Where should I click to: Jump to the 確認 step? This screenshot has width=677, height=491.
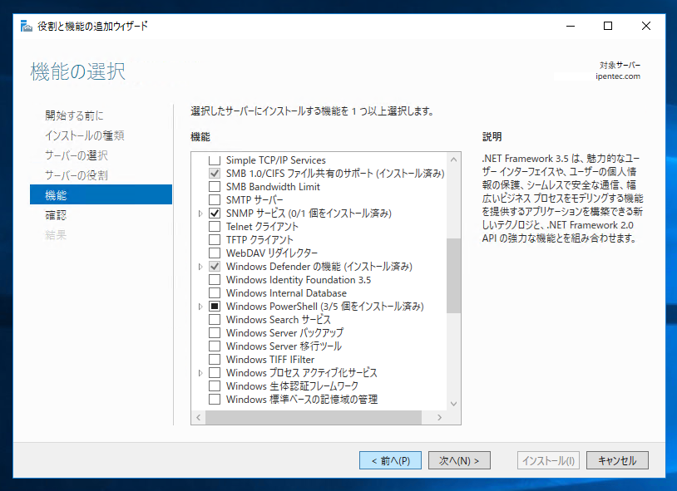(x=56, y=215)
